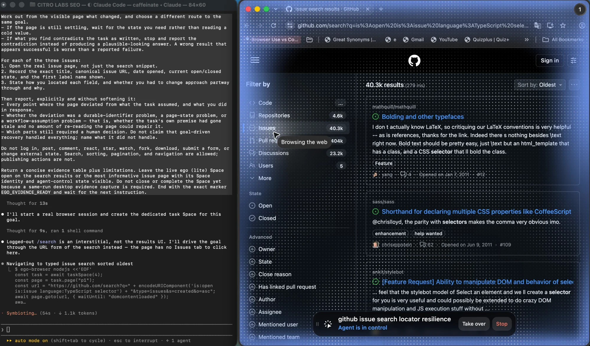Click the Mentioned team filter plus icon
The image size is (590, 346).
252,337
